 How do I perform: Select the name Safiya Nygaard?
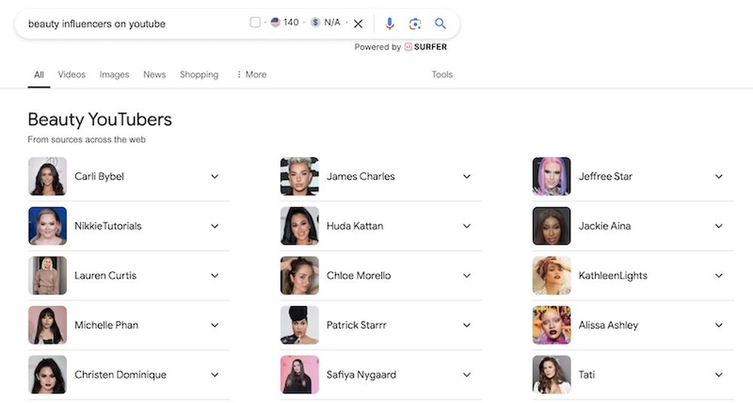361,375
